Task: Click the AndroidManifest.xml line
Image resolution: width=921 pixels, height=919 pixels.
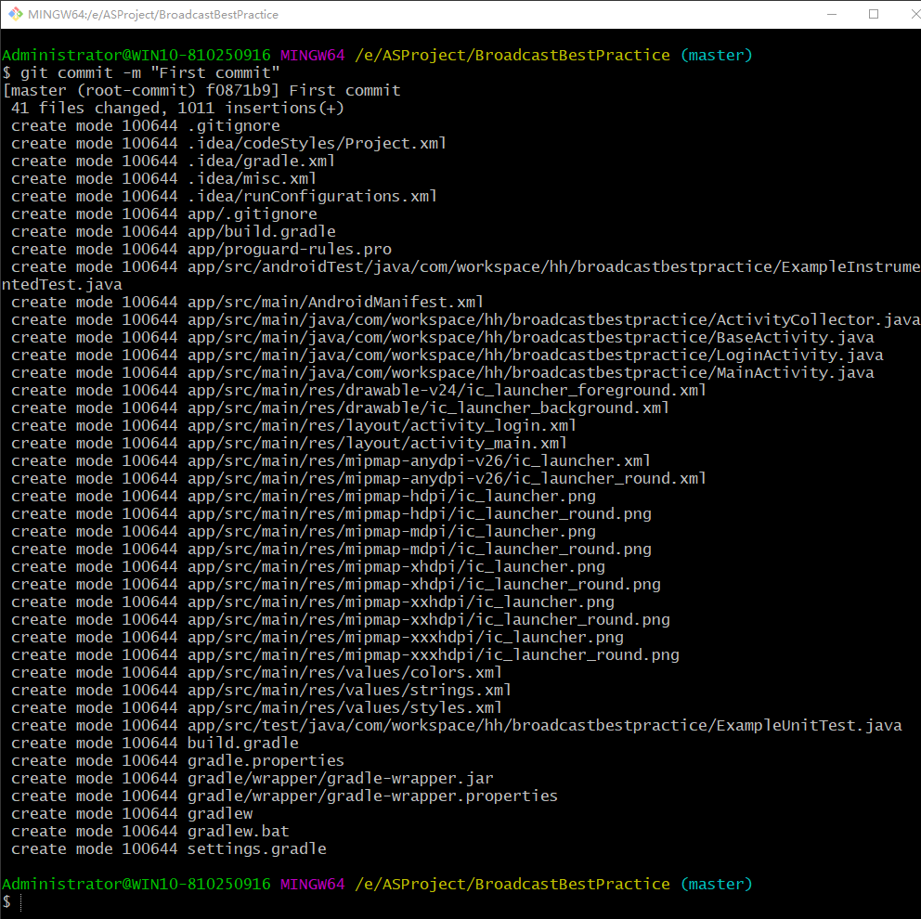Action: coord(247,302)
